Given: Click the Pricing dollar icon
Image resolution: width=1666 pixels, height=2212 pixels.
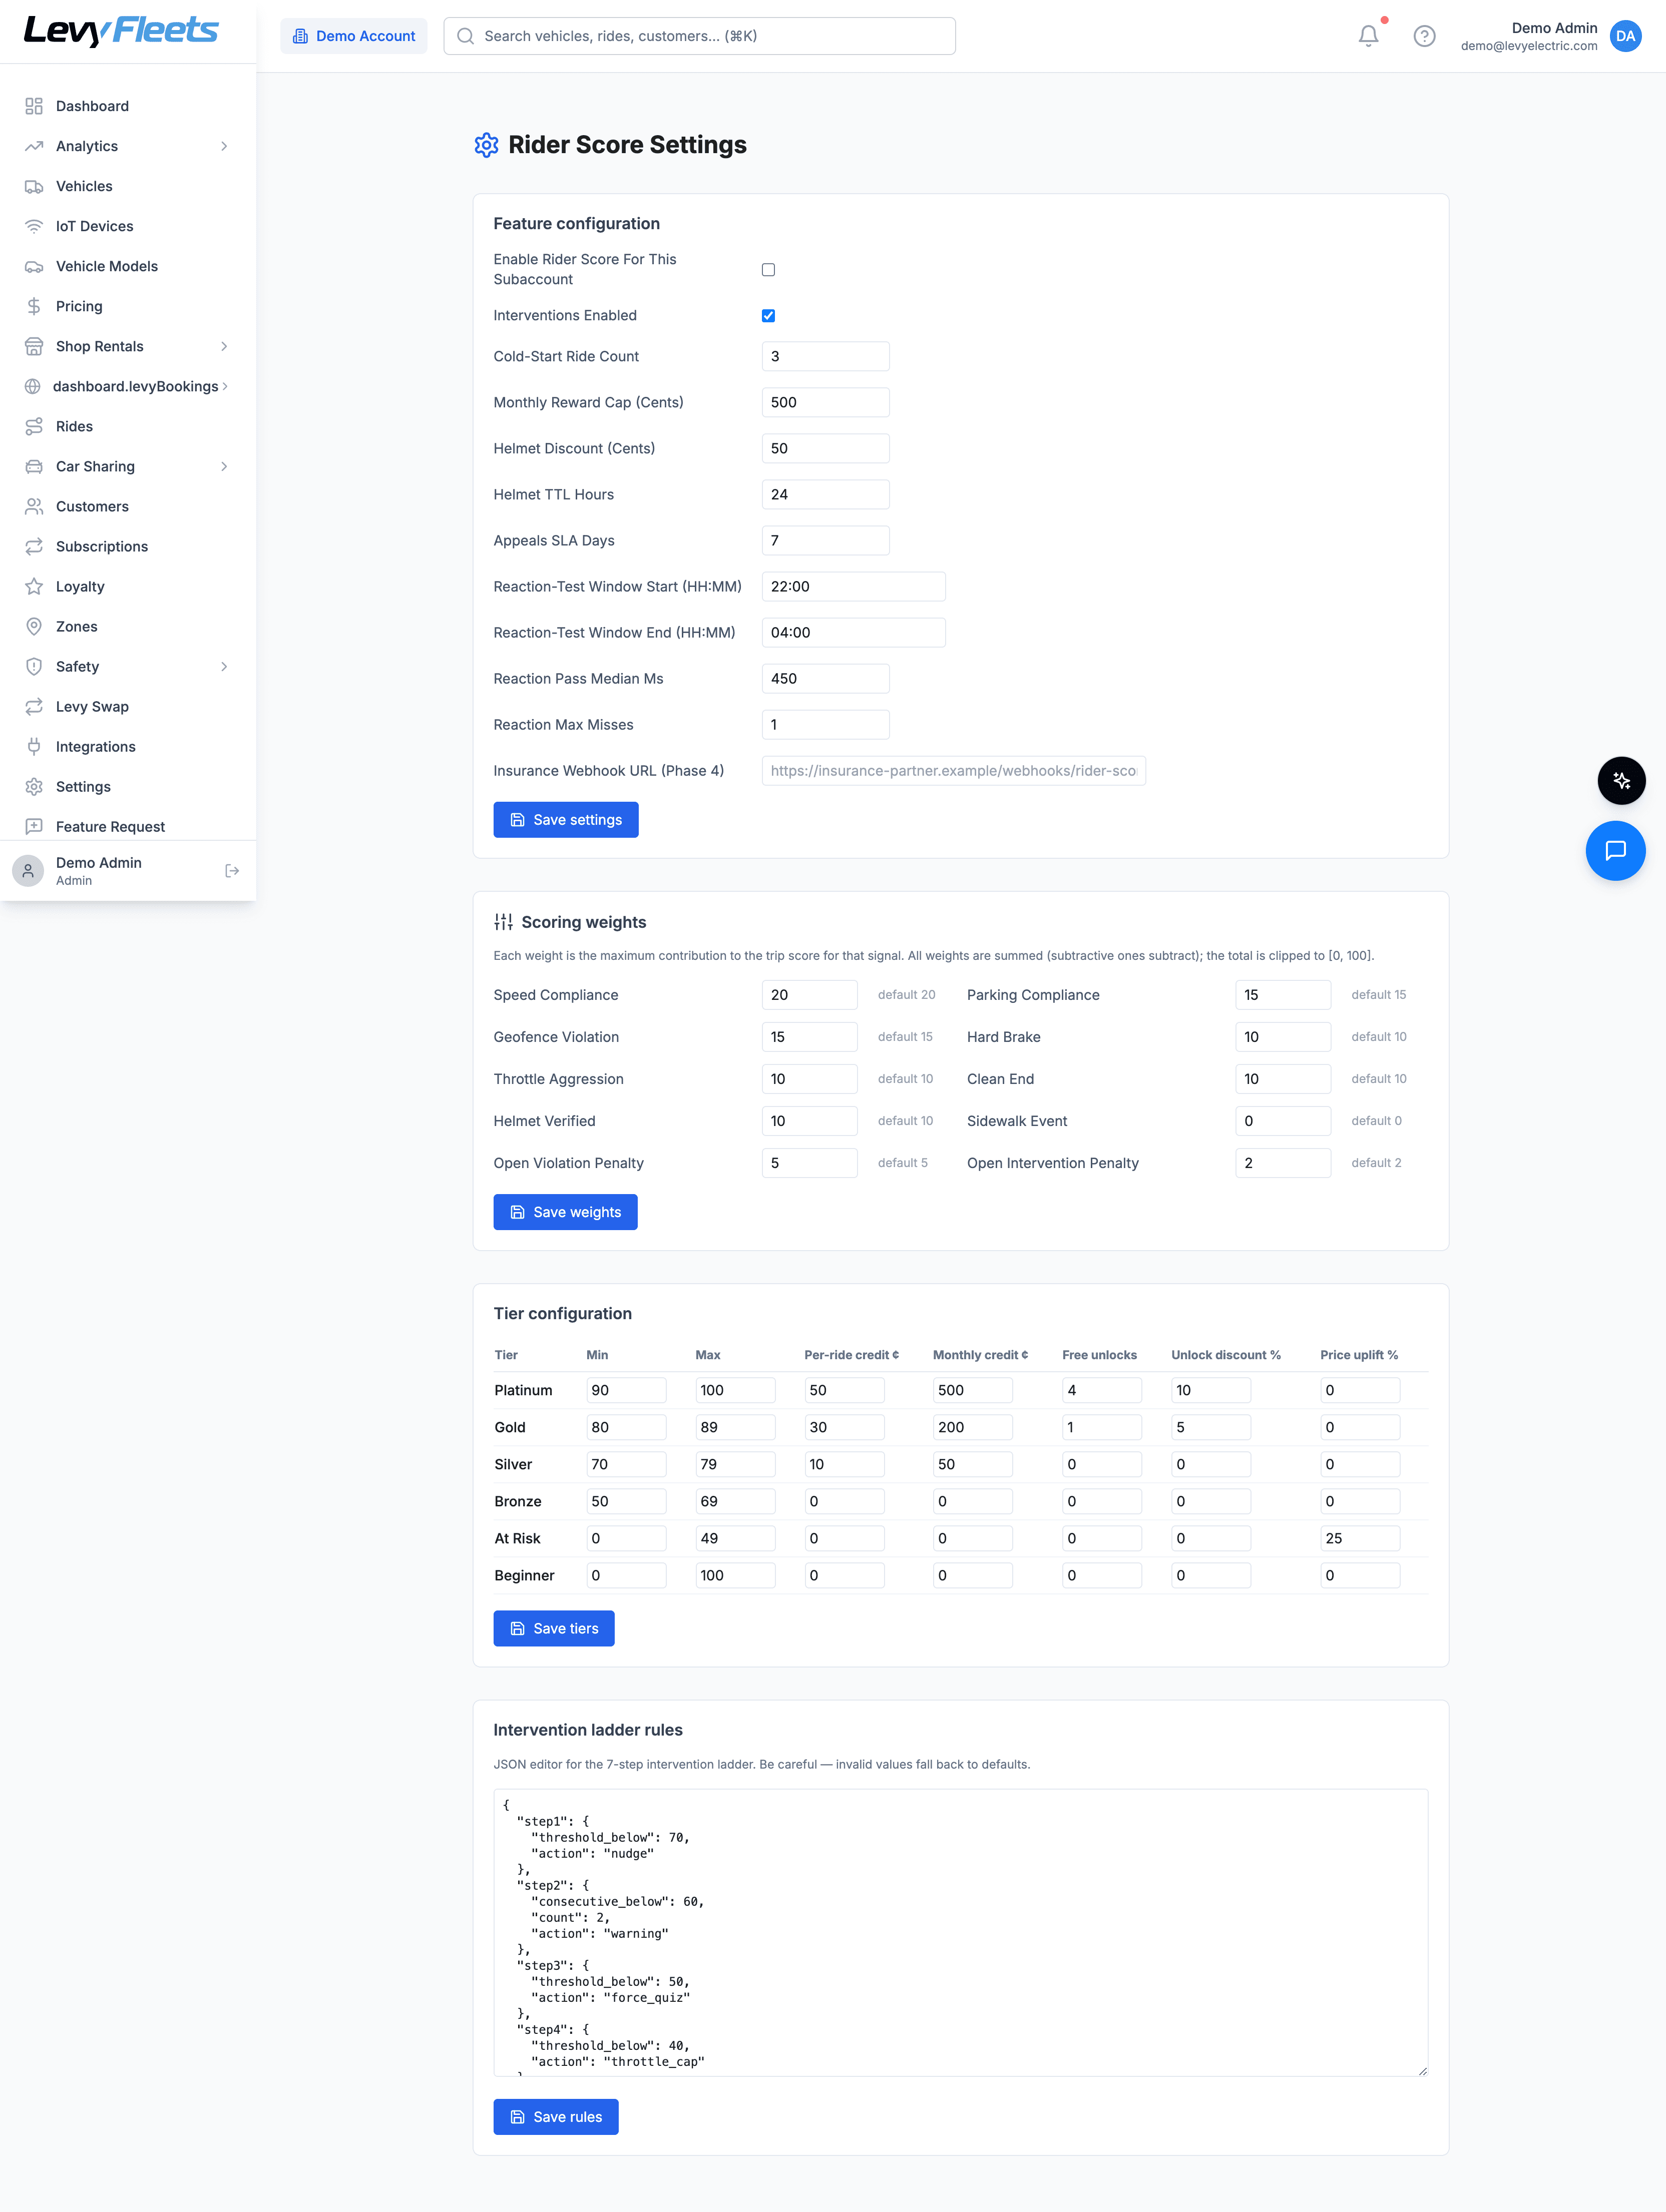Looking at the screenshot, I should 34,306.
